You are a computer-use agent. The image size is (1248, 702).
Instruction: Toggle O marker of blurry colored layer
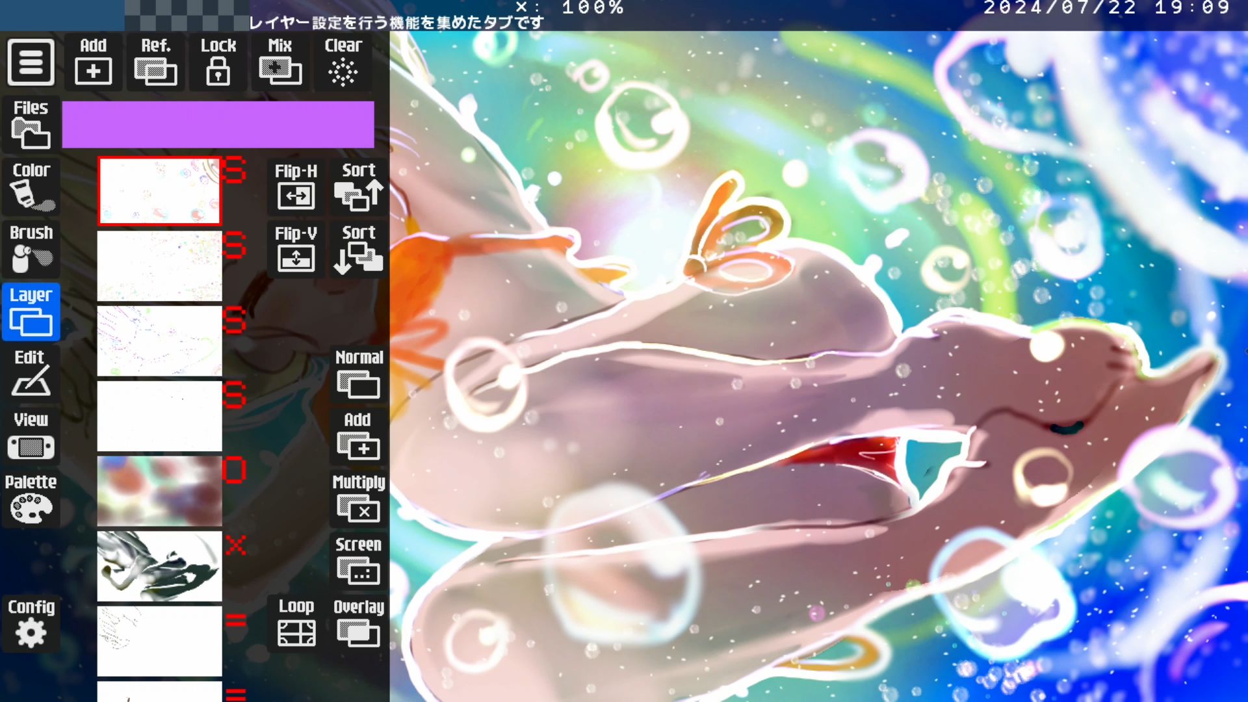pyautogui.click(x=235, y=469)
